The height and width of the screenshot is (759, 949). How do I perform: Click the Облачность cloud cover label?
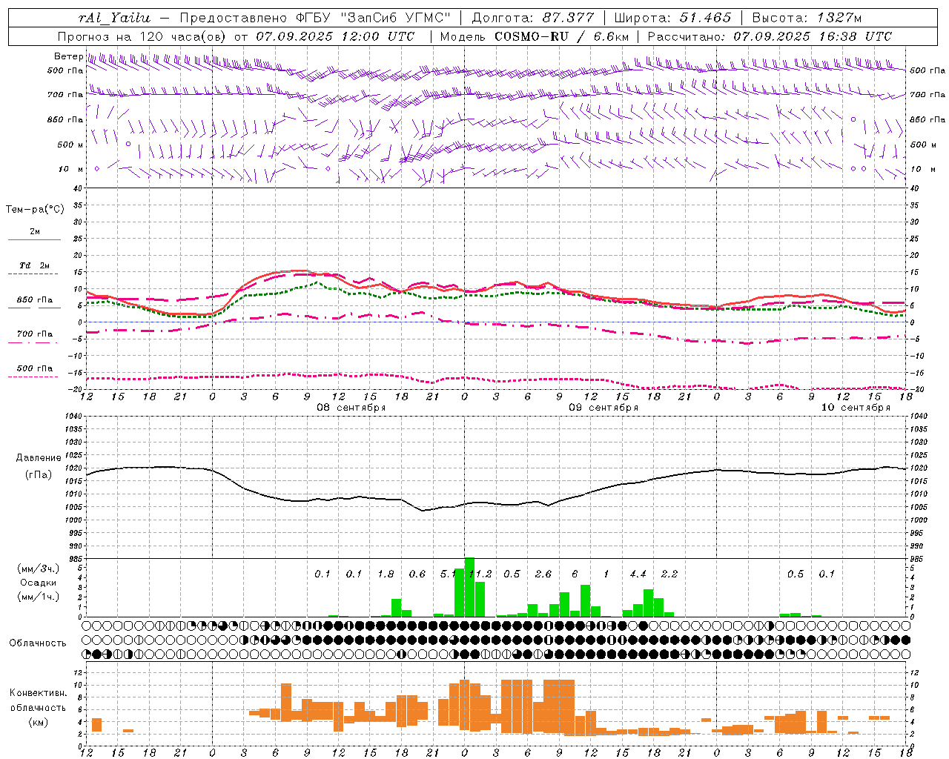(38, 643)
